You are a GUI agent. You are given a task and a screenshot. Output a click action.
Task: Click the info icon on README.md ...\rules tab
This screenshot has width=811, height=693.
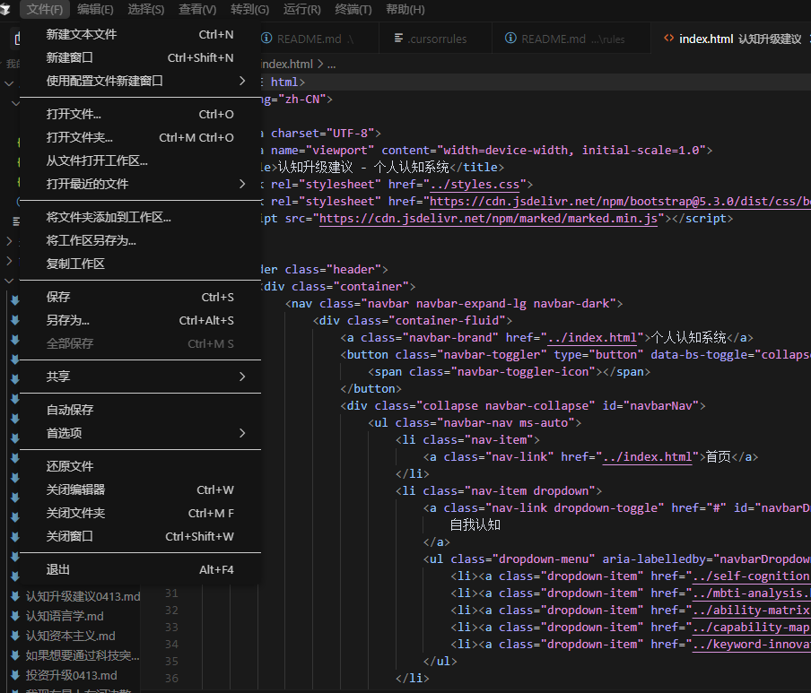tap(510, 38)
